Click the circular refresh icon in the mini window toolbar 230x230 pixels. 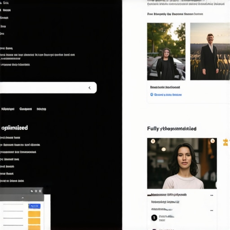coord(32,191)
